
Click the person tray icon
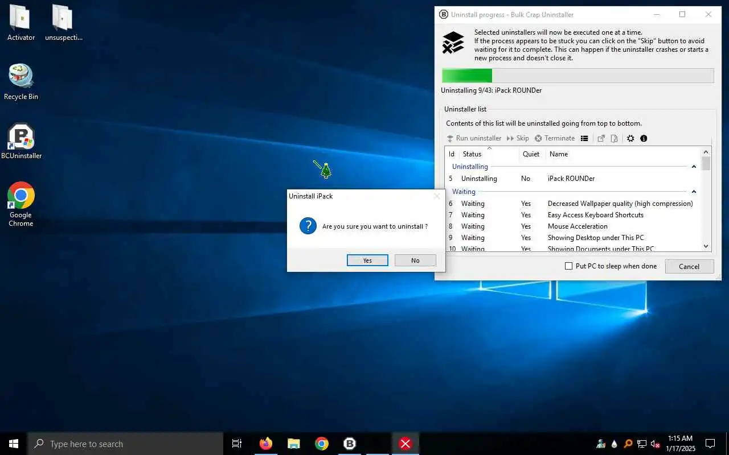click(601, 444)
